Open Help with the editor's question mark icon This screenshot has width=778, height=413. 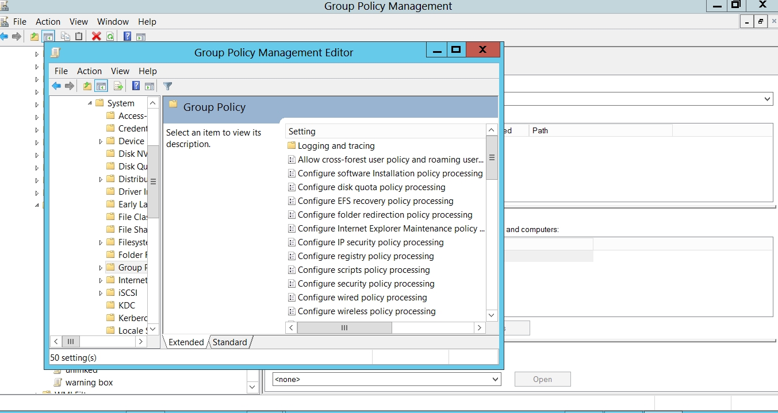point(136,86)
